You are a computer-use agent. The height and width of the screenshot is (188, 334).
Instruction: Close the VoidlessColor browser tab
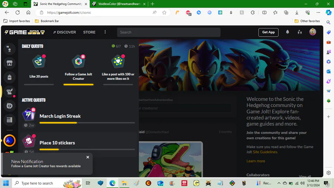[144, 4]
